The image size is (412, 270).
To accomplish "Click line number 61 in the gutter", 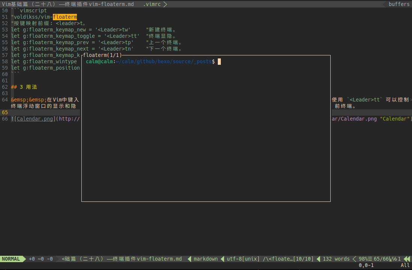I will (x=5, y=81).
